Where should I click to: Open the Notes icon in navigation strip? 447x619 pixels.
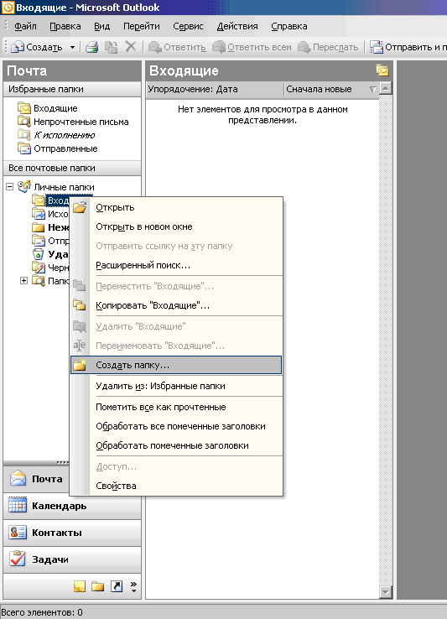click(80, 586)
